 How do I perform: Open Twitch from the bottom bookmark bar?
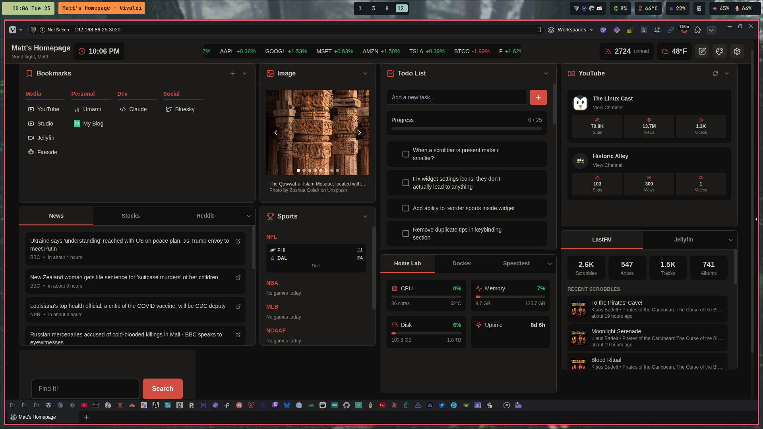coord(275,405)
